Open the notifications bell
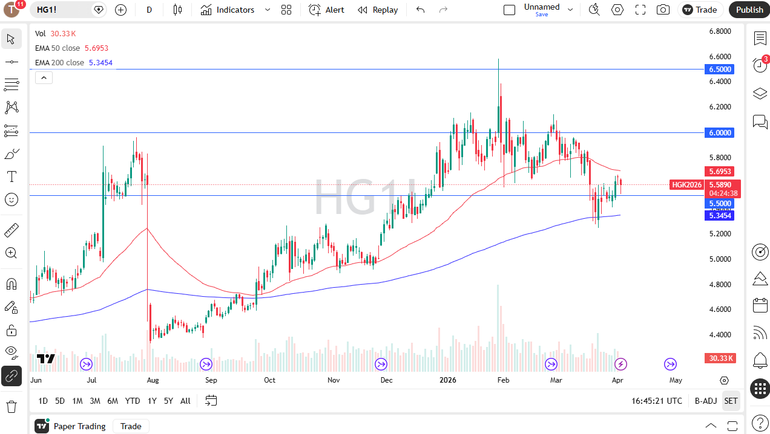 point(760,361)
